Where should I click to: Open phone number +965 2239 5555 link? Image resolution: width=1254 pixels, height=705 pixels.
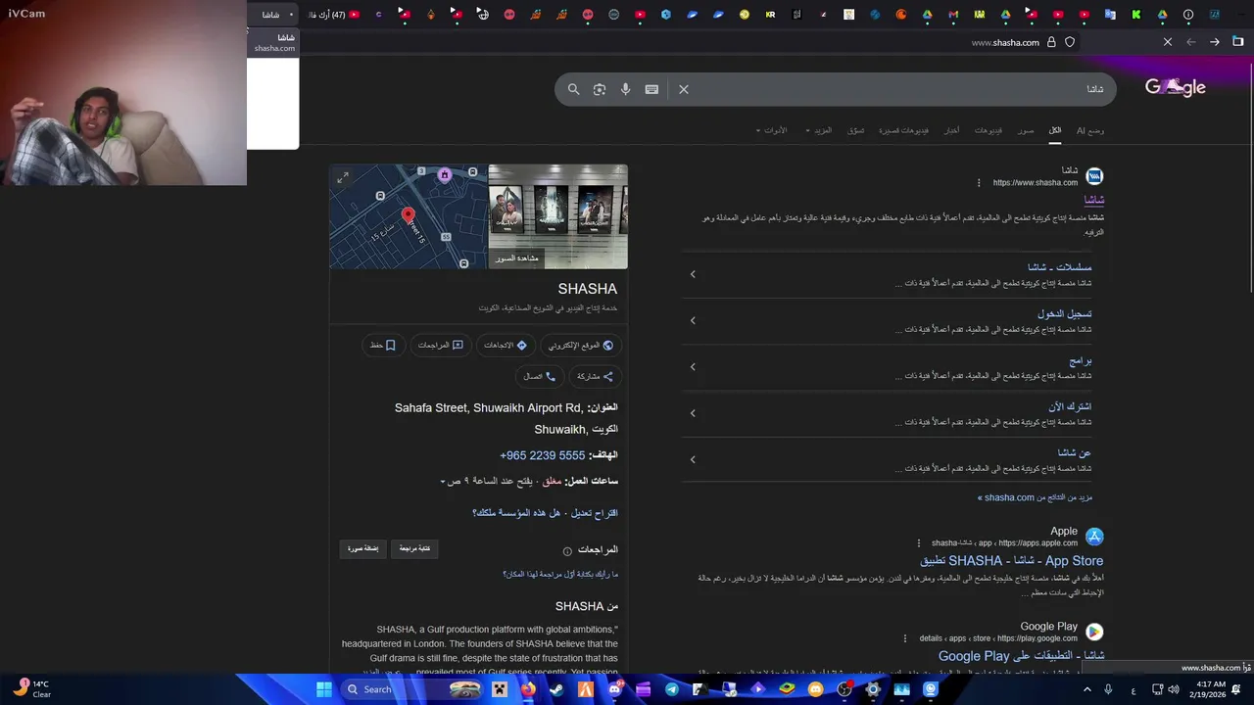click(x=542, y=455)
